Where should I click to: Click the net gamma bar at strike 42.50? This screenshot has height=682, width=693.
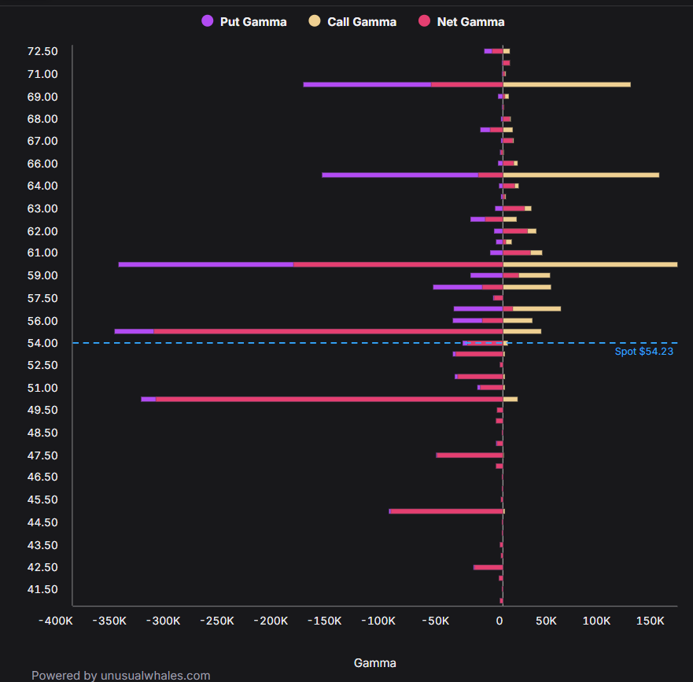(x=488, y=567)
